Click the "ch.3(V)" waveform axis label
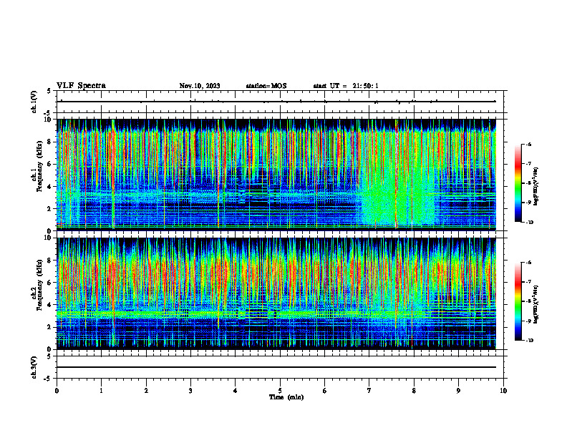Image resolution: width=567 pixels, height=438 pixels. [34, 368]
